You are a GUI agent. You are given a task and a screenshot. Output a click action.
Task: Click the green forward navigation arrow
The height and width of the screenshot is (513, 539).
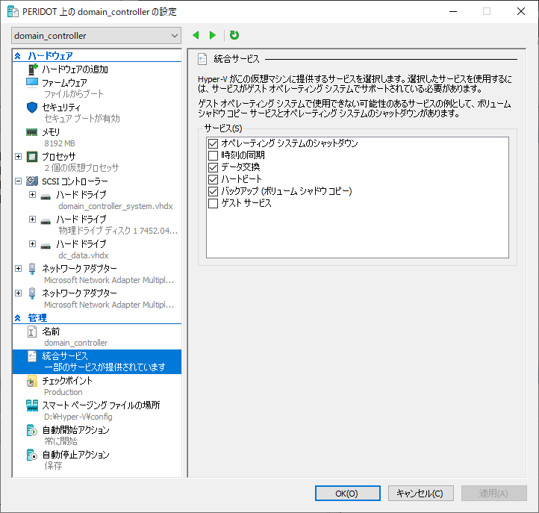coord(213,35)
